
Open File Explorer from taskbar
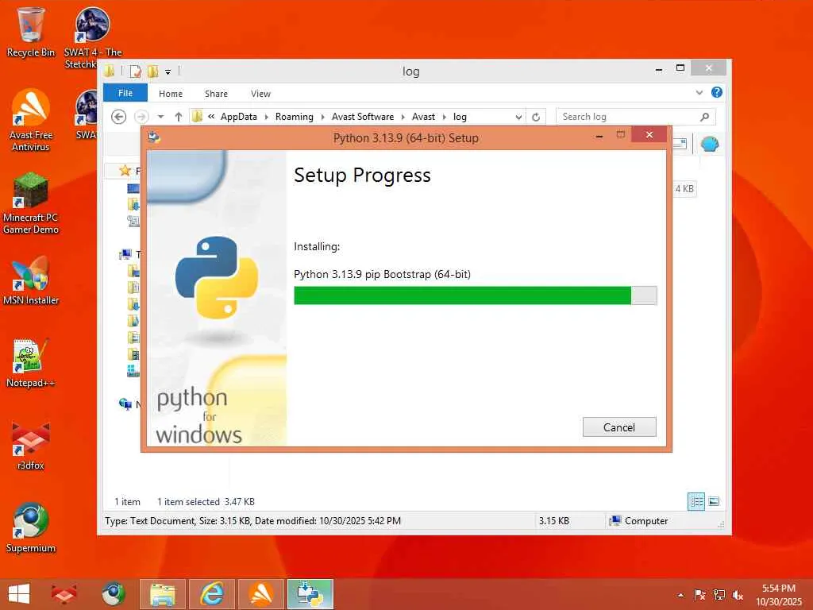(162, 594)
